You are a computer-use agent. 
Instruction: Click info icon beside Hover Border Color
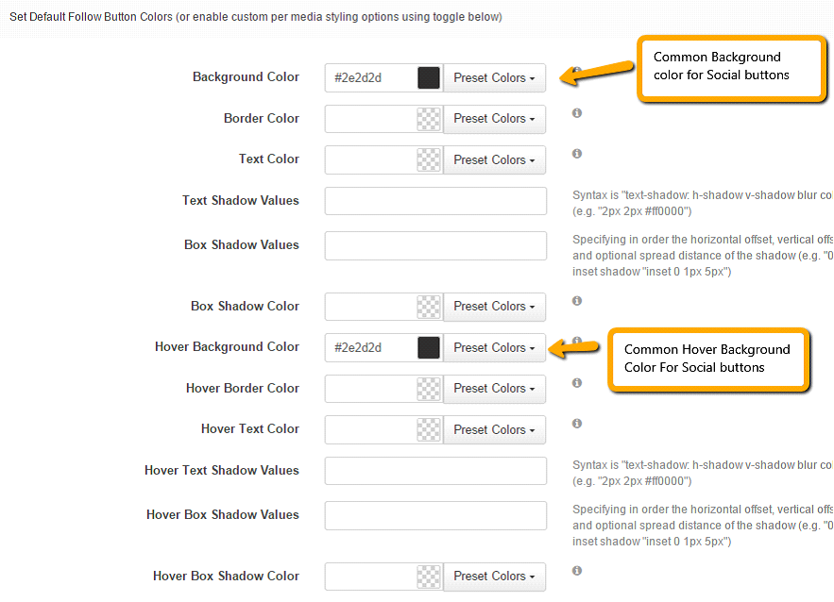click(x=576, y=382)
